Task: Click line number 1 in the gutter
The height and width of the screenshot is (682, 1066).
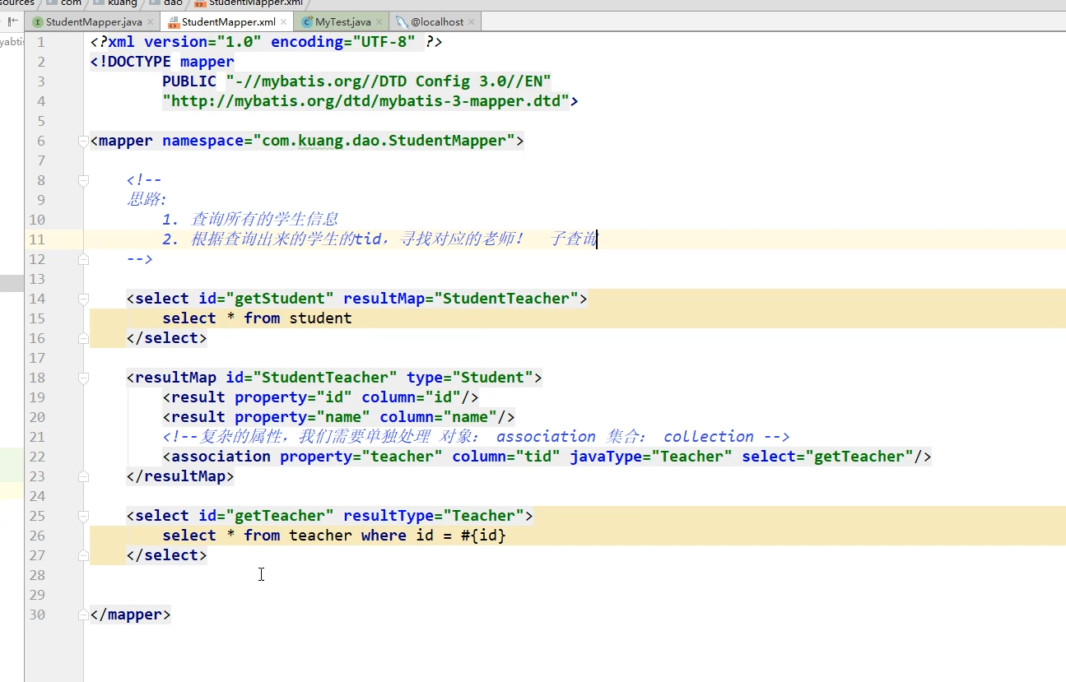Action: (x=41, y=42)
